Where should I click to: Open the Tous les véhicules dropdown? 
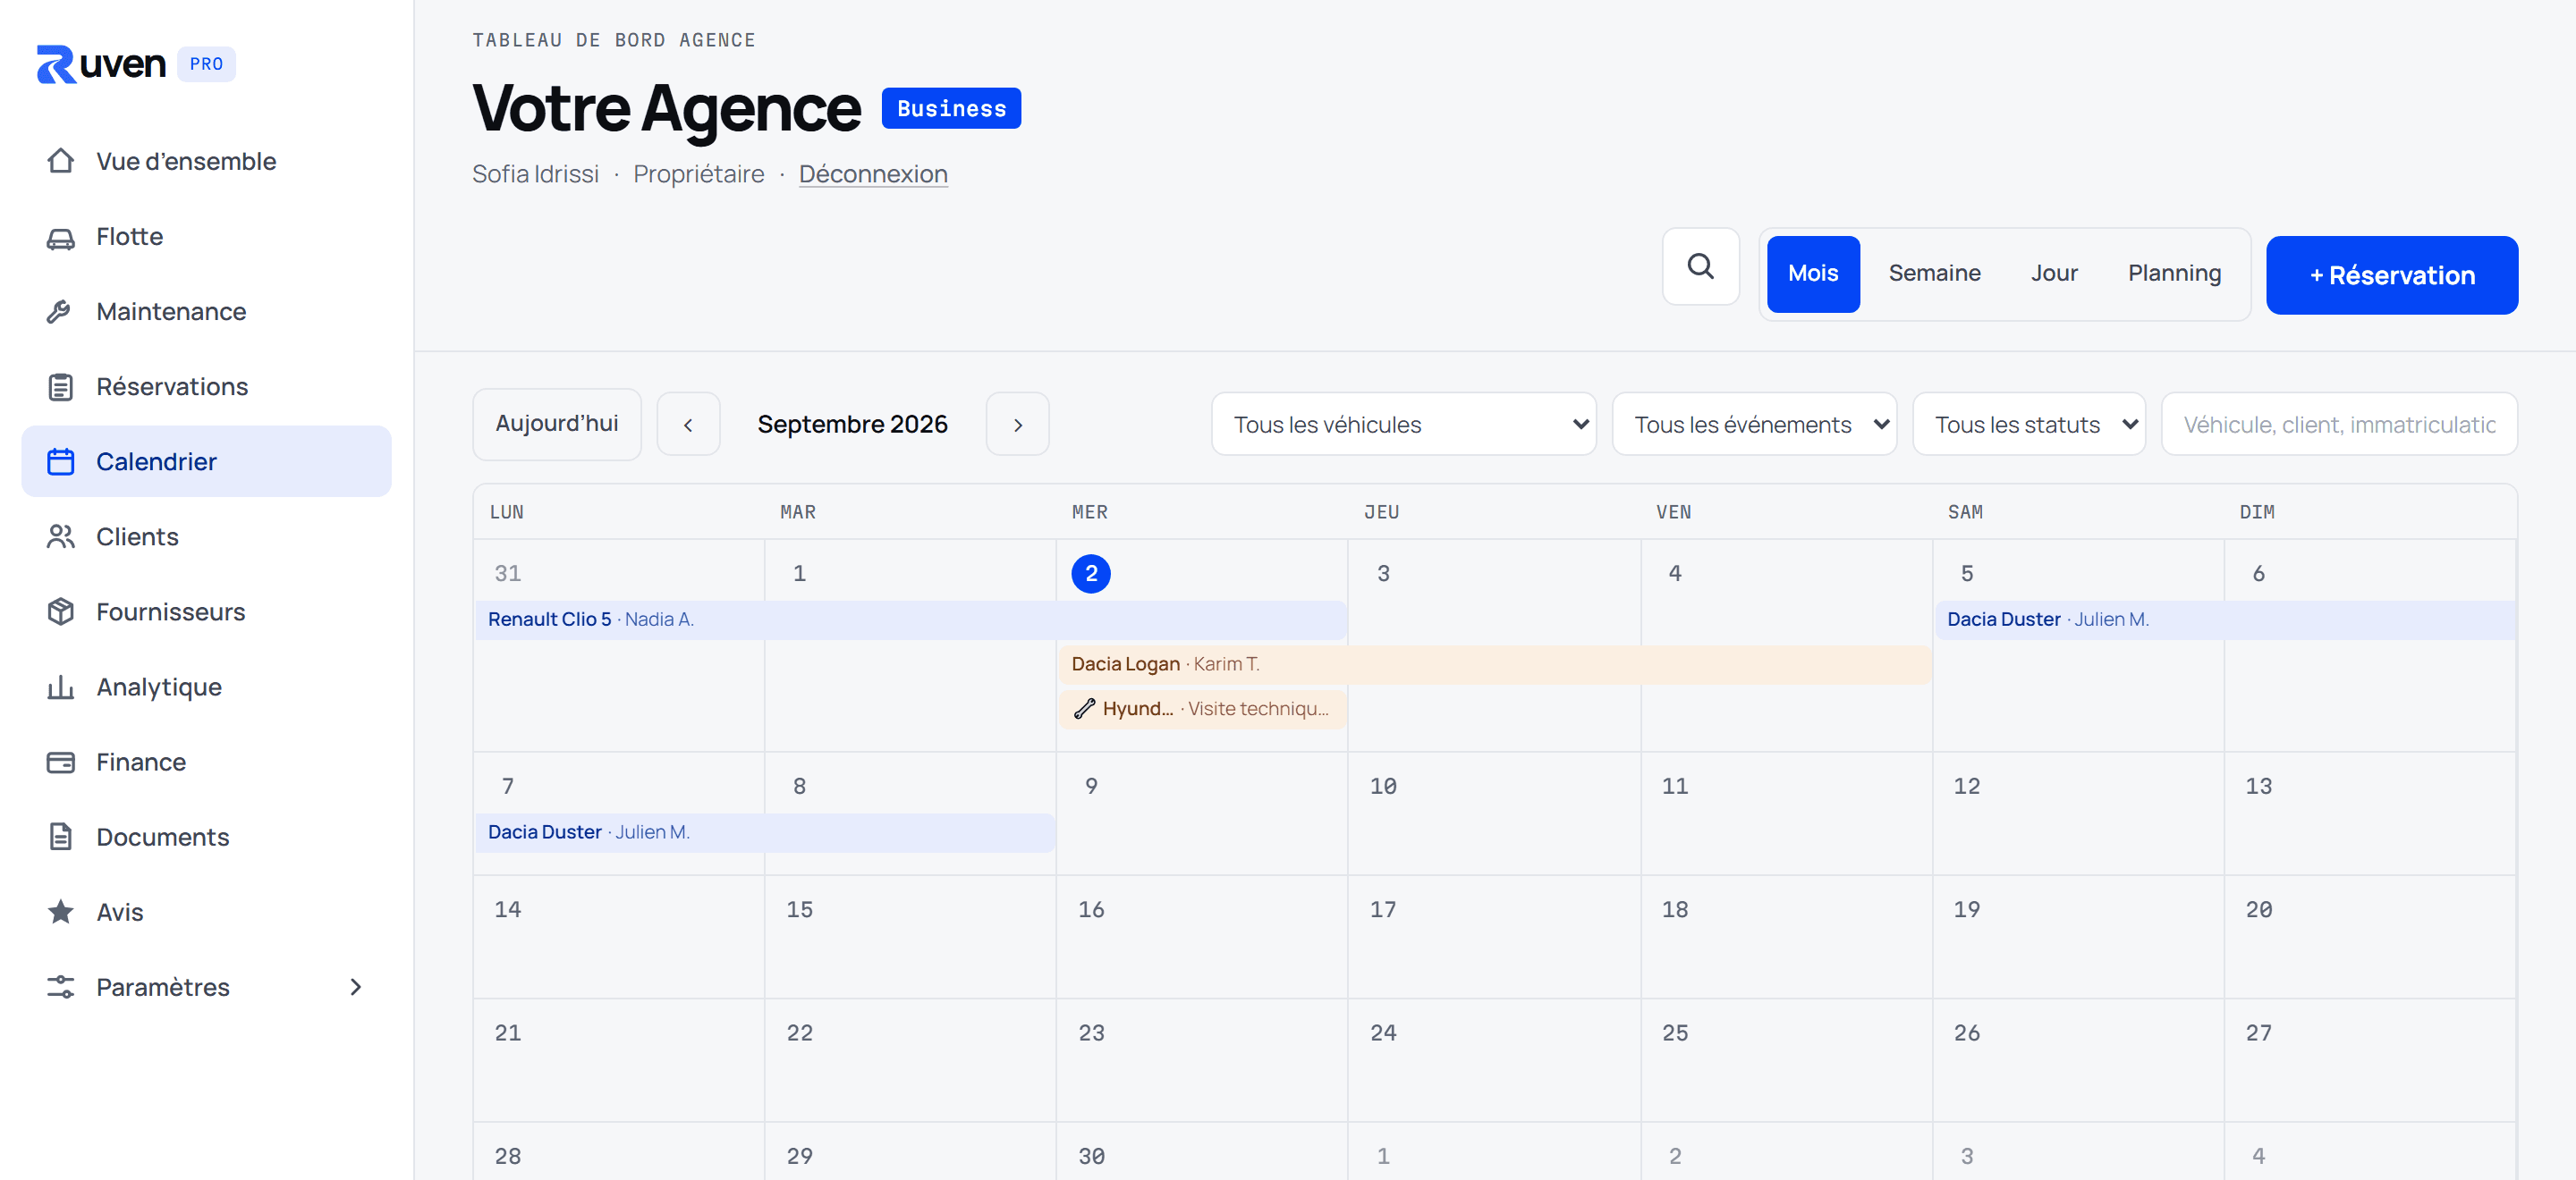coord(1403,425)
